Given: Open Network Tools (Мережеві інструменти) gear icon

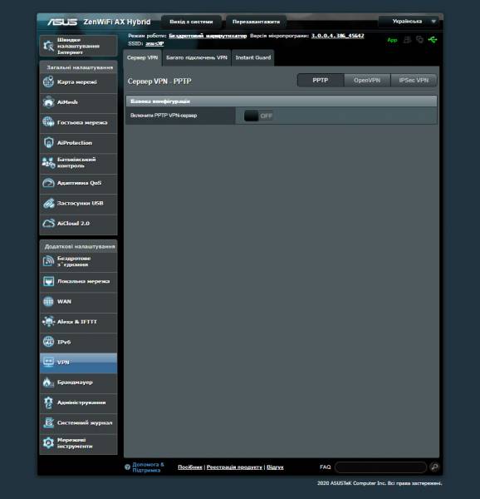Looking at the screenshot, I should tap(48, 443).
